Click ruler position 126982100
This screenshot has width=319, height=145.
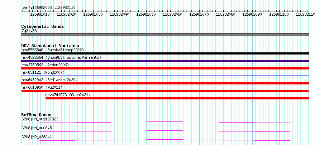click(279, 14)
